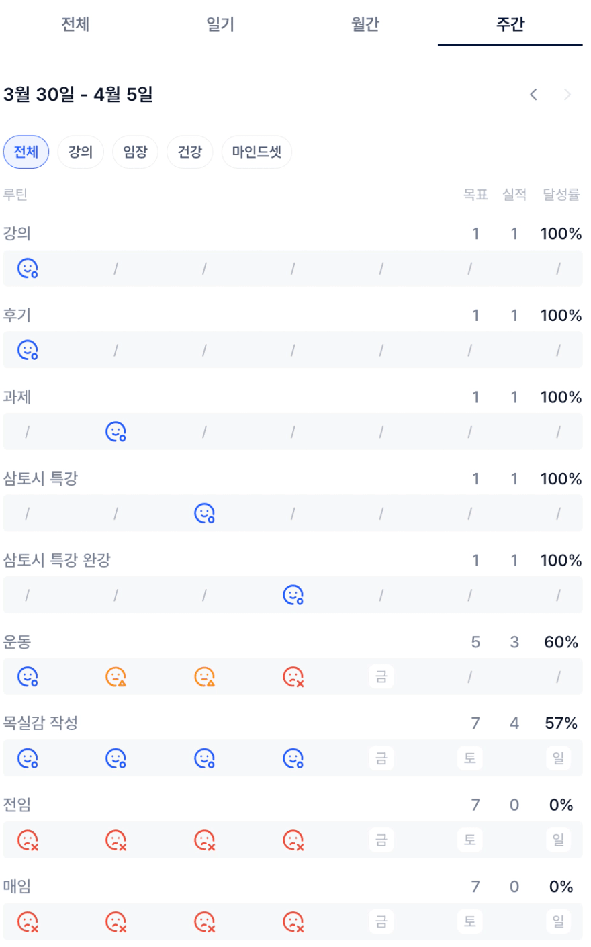Click the blue smiley in 강의 row
This screenshot has height=947, width=591.
[28, 269]
